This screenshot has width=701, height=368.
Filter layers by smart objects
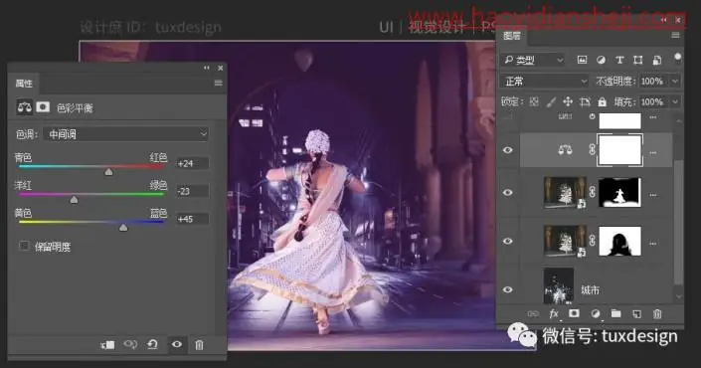656,60
